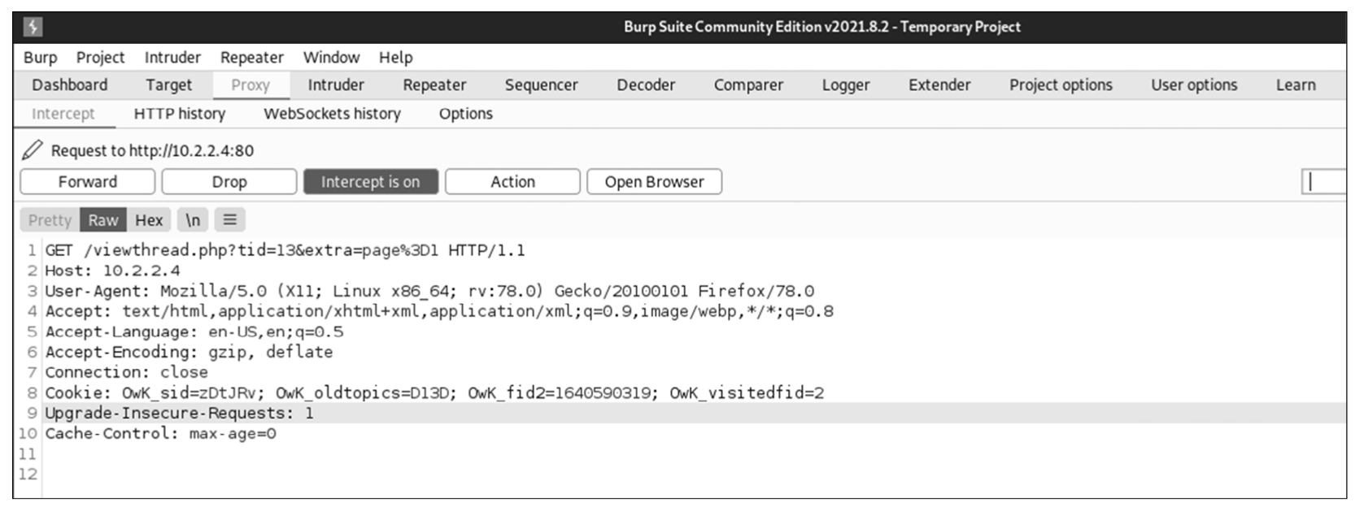Open the Help menu

point(395,58)
